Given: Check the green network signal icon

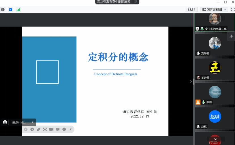Looking at the screenshot, I should coord(18,10).
